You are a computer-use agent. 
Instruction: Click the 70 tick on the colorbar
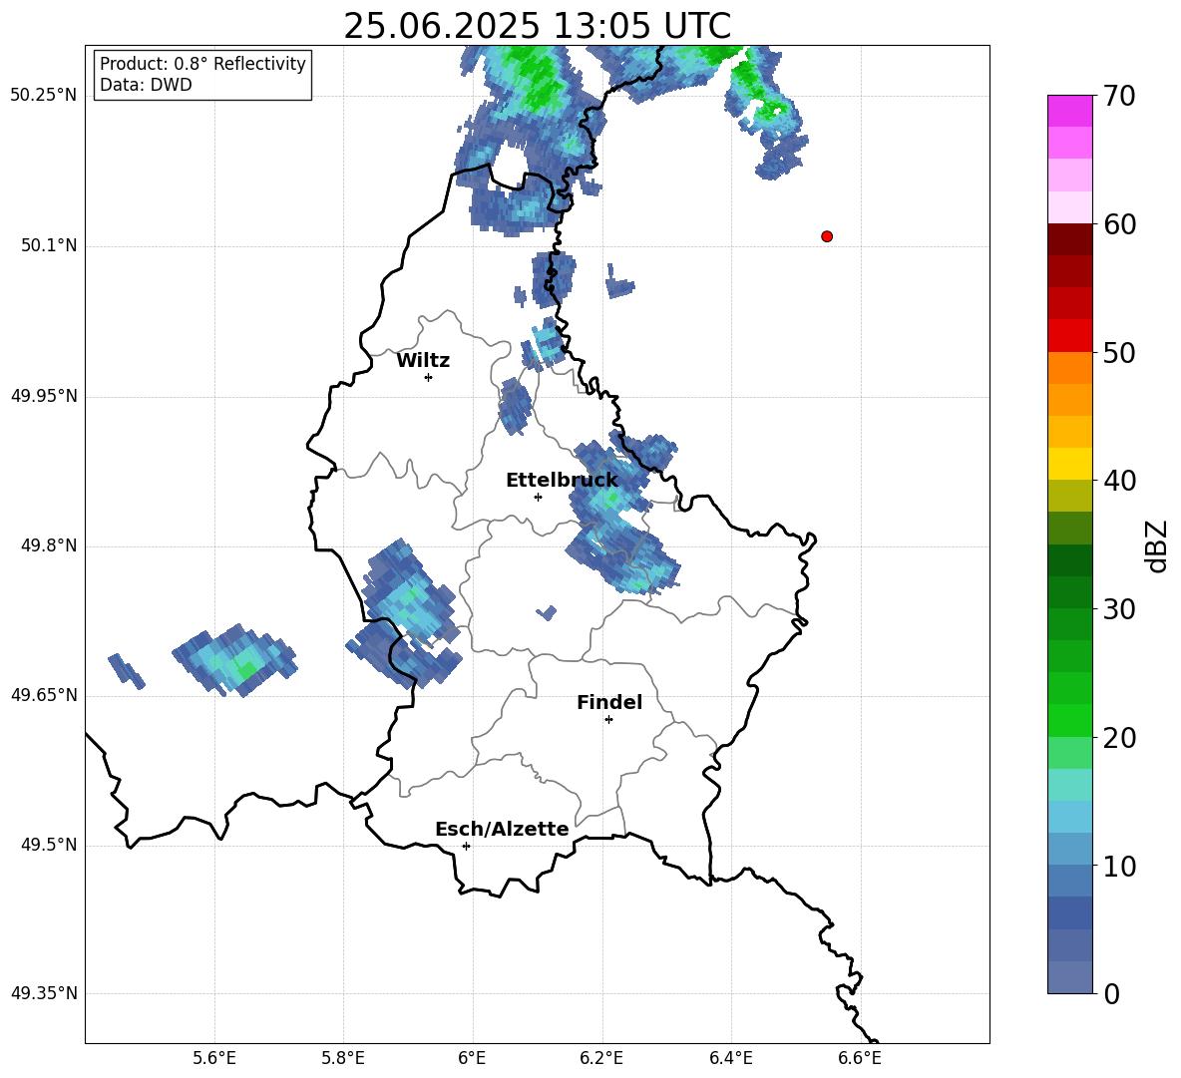click(1118, 96)
